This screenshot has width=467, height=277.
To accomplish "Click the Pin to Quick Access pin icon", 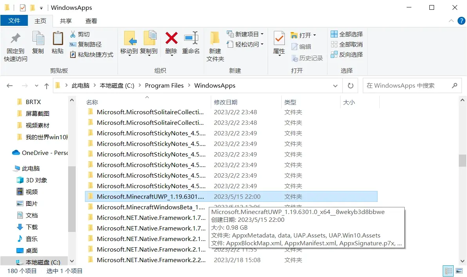I will point(16,38).
